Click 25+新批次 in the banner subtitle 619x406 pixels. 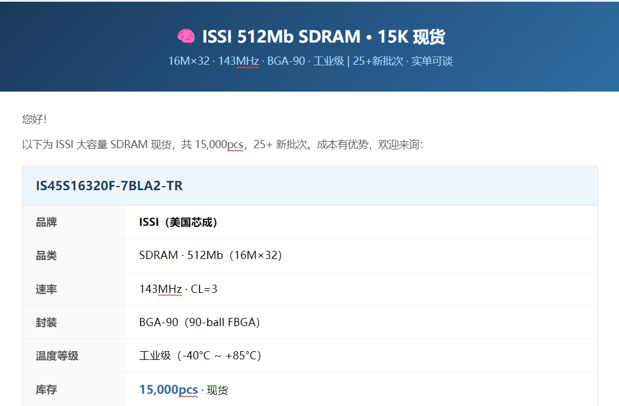[x=378, y=61]
